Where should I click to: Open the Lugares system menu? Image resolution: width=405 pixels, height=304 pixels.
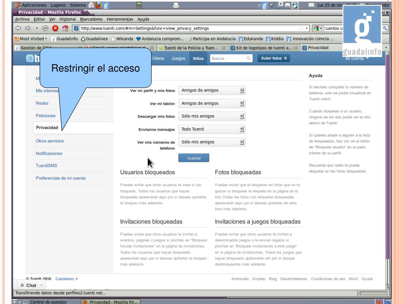coord(58,5)
